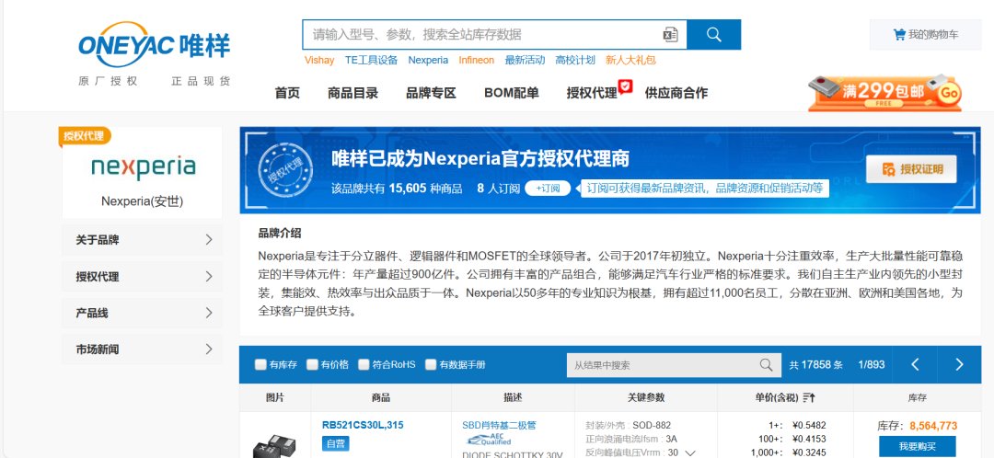Click the ONEYAC 唯样 logo
The width and height of the screenshot is (994, 458).
click(x=154, y=44)
